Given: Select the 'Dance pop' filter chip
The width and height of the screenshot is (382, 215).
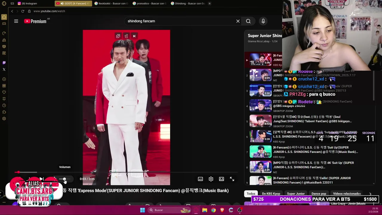Looking at the screenshot, I should pyautogui.click(x=319, y=193).
